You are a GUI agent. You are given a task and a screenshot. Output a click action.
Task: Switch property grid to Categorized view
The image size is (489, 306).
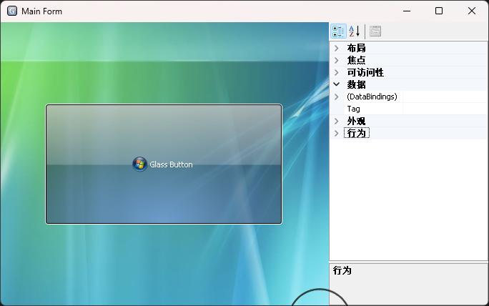click(x=338, y=31)
